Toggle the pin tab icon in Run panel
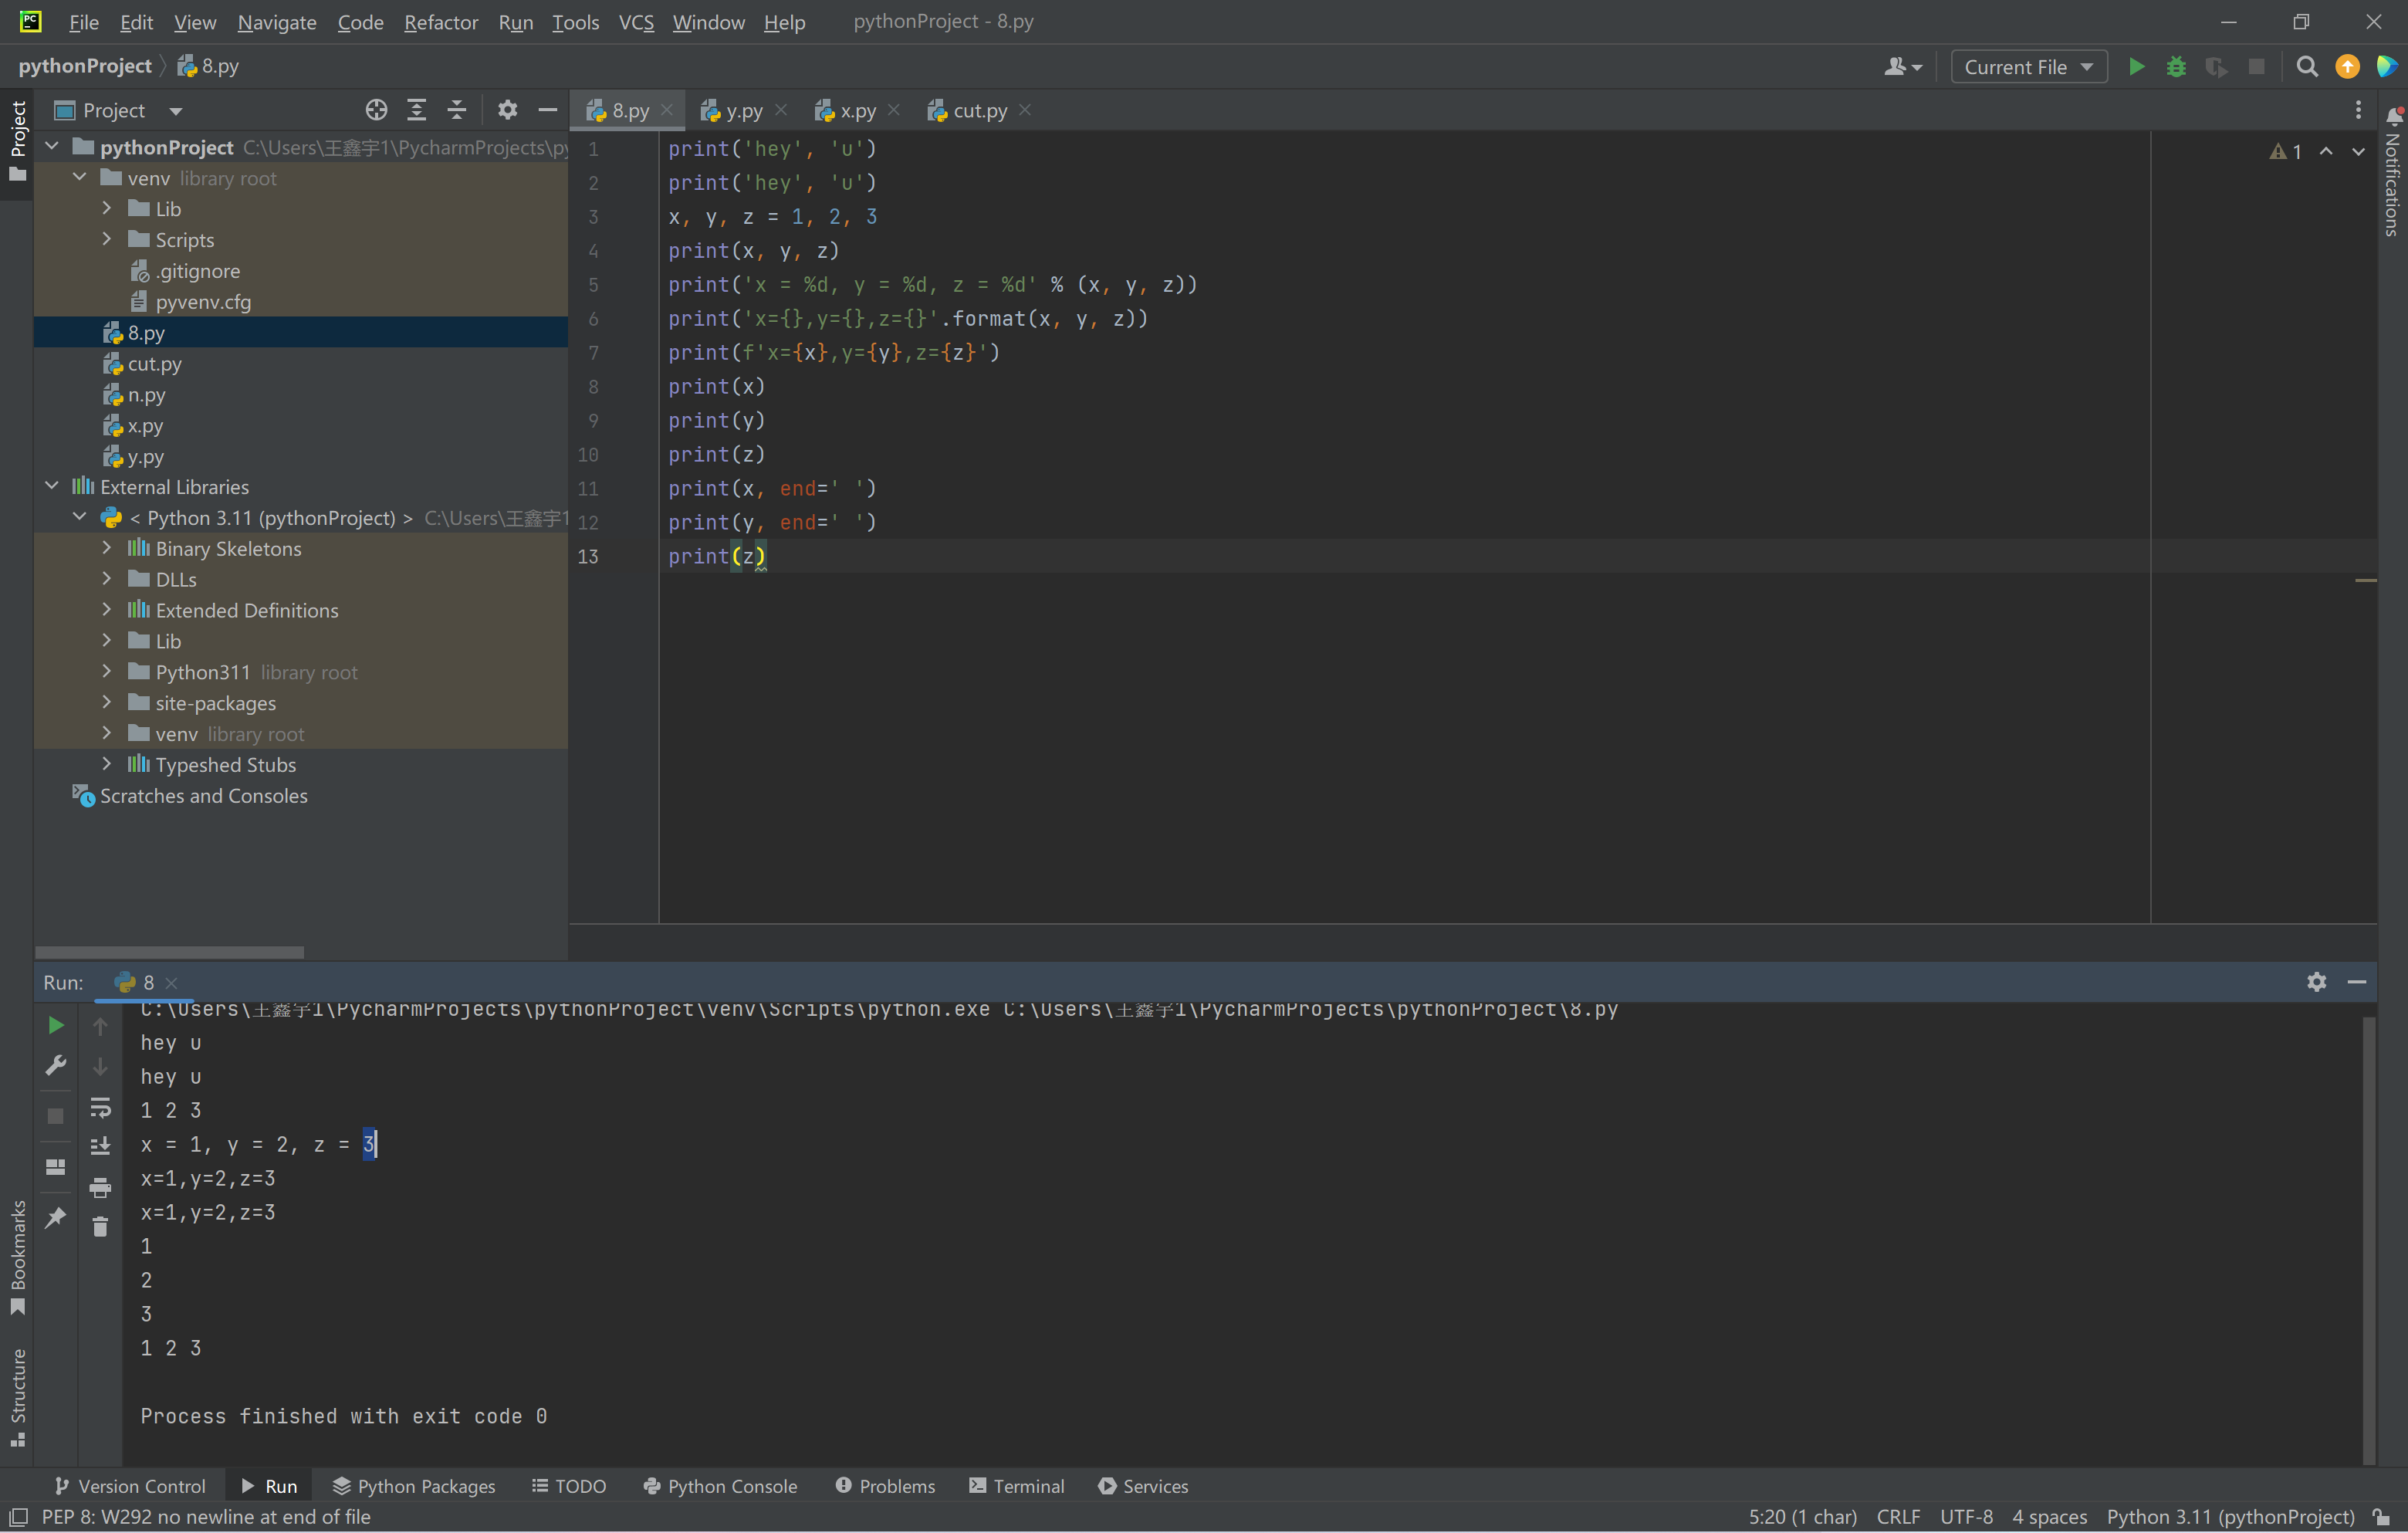 [x=56, y=1217]
